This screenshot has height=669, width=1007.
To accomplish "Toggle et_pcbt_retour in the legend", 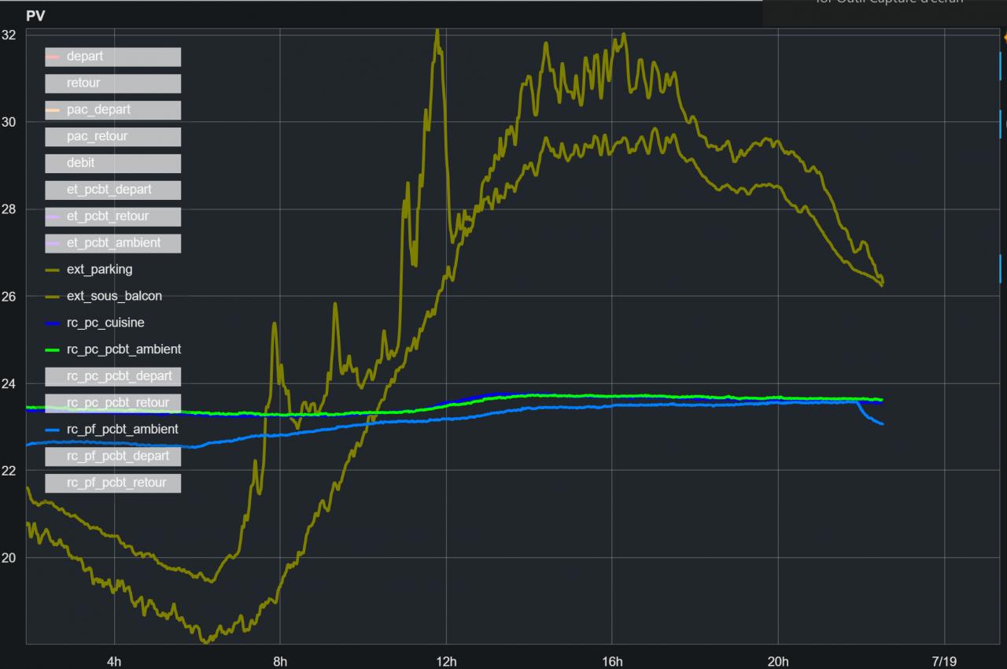I will [113, 216].
